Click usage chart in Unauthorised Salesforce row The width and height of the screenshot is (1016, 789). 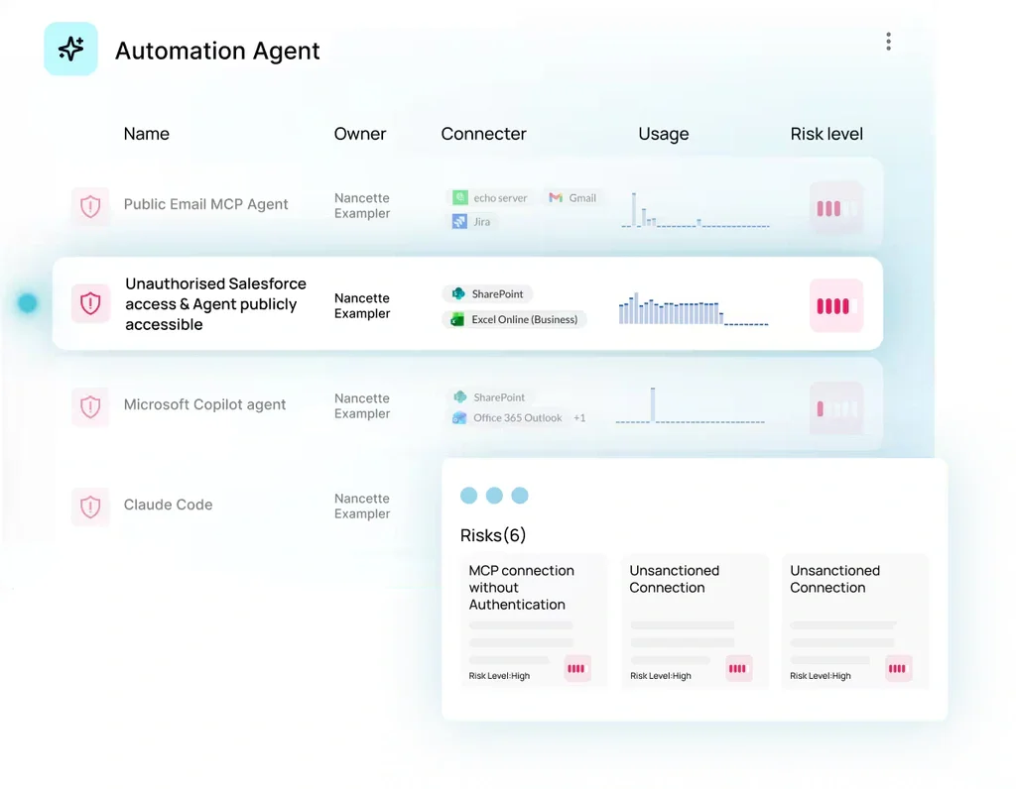tap(694, 308)
